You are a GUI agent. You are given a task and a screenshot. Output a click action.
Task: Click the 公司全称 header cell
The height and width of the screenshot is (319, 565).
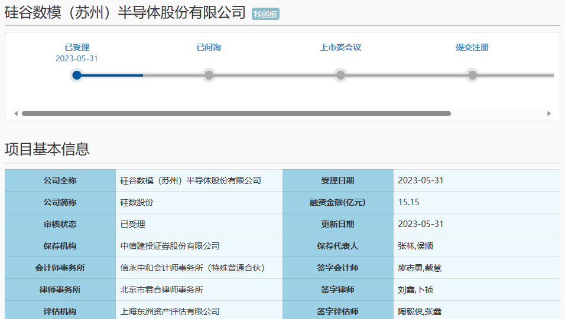click(60, 180)
